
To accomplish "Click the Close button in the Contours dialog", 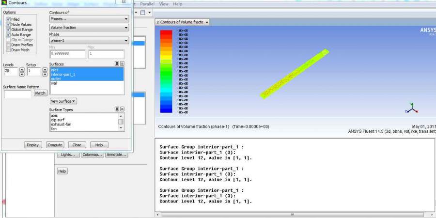I will coord(77,145).
